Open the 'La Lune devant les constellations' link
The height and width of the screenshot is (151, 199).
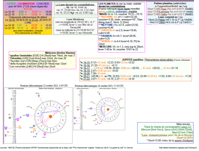point(75,5)
